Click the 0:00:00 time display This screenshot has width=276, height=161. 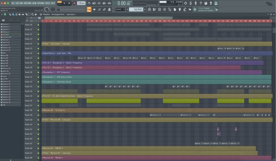click(x=124, y=3)
